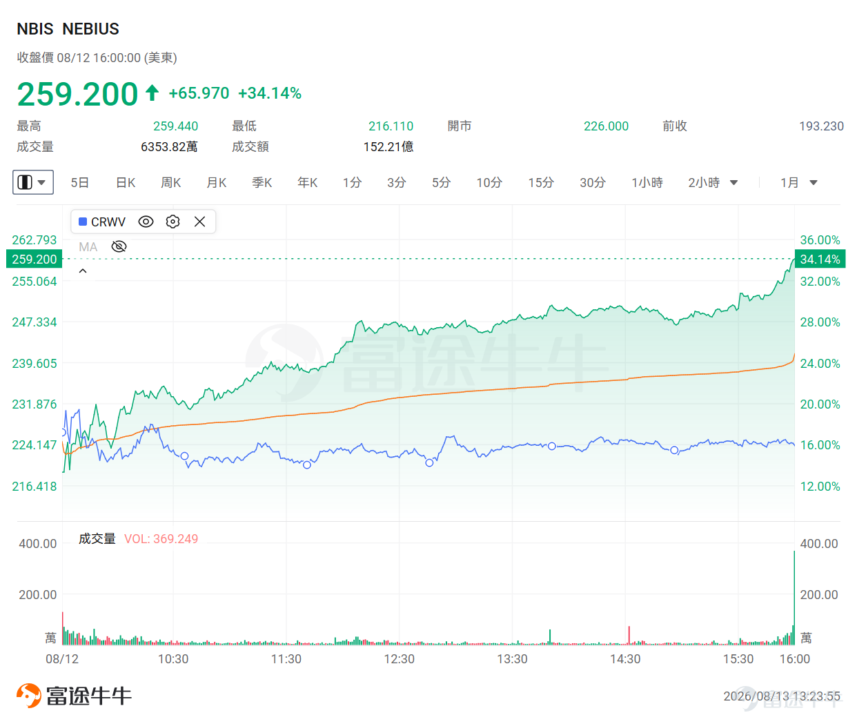Click the 收盤價 08/12 16:00:00 line
857x724 pixels.
(97, 57)
